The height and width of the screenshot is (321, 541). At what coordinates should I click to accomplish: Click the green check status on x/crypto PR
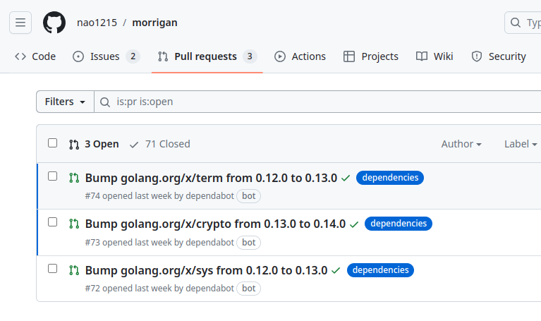[x=354, y=224]
